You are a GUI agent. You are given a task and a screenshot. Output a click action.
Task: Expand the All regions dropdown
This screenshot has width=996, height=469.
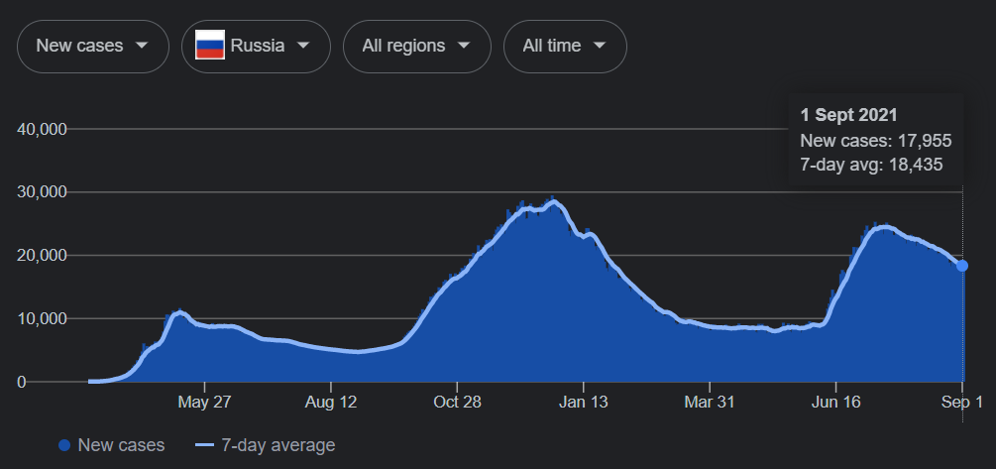[416, 46]
